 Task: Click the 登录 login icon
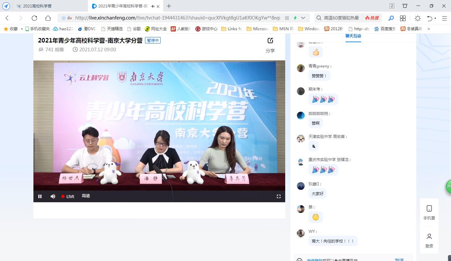coord(429,241)
